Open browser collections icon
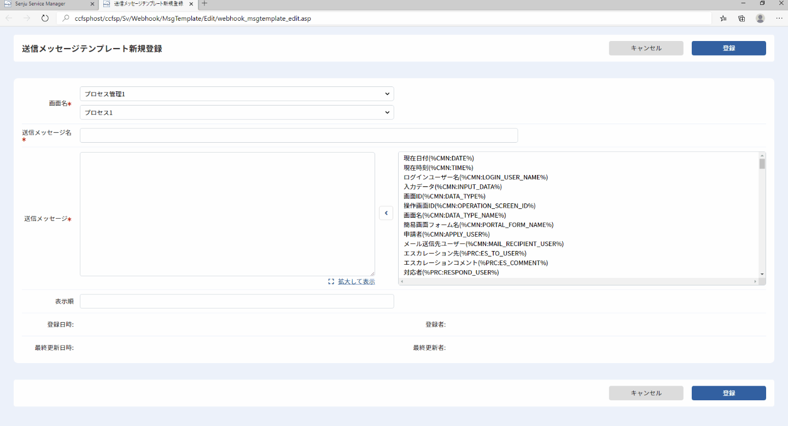The width and height of the screenshot is (788, 426). tap(742, 18)
